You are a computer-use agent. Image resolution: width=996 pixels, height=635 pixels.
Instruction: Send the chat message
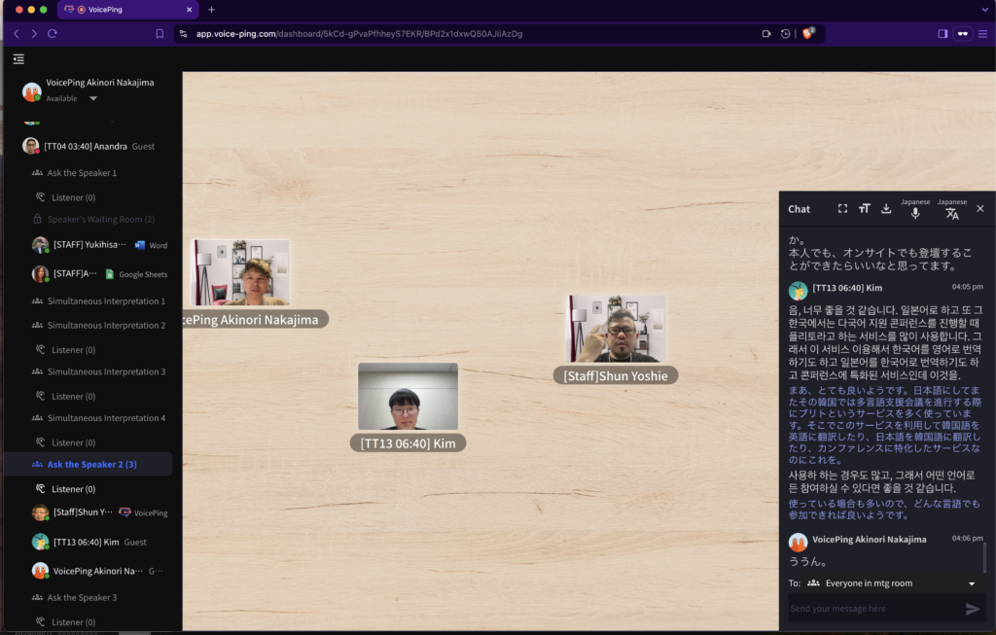(972, 608)
